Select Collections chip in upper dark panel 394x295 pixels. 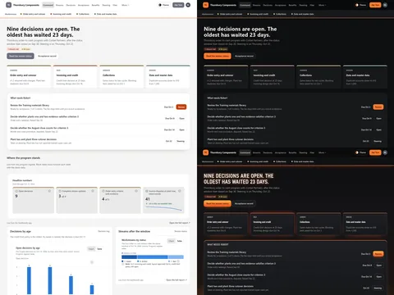[x=280, y=14]
